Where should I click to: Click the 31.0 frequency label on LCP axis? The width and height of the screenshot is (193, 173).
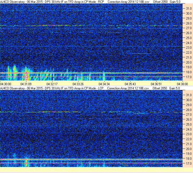point(189,95)
